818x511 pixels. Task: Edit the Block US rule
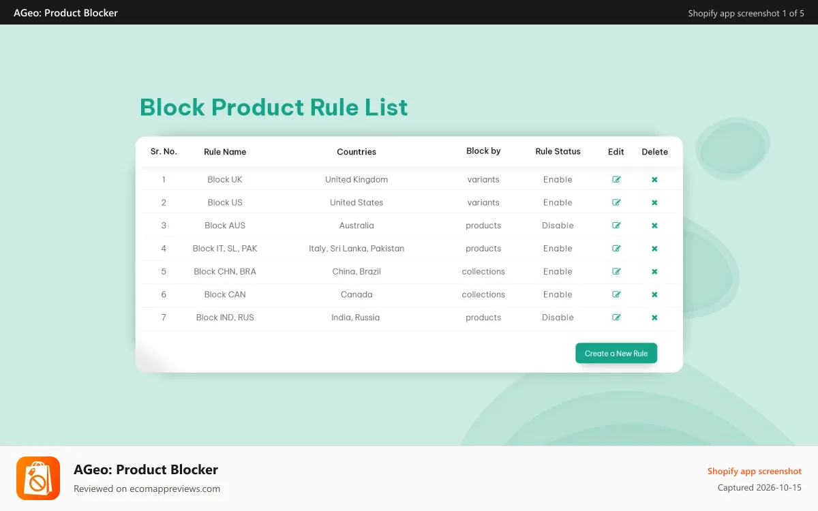pyautogui.click(x=616, y=202)
